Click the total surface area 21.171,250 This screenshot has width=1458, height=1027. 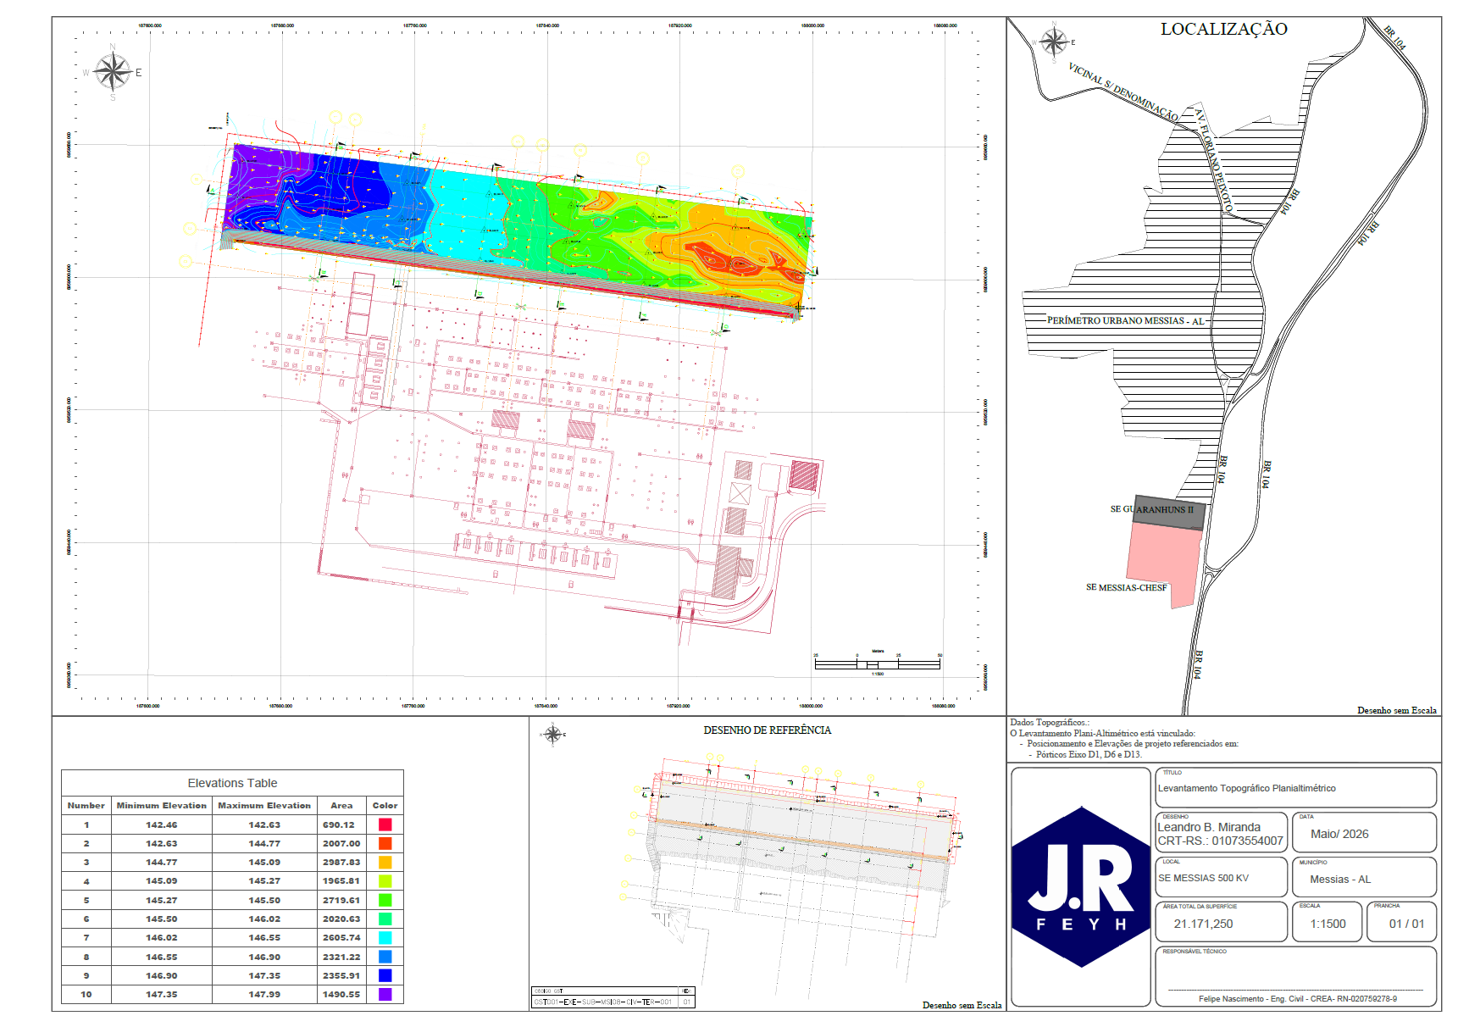pos(1203,924)
